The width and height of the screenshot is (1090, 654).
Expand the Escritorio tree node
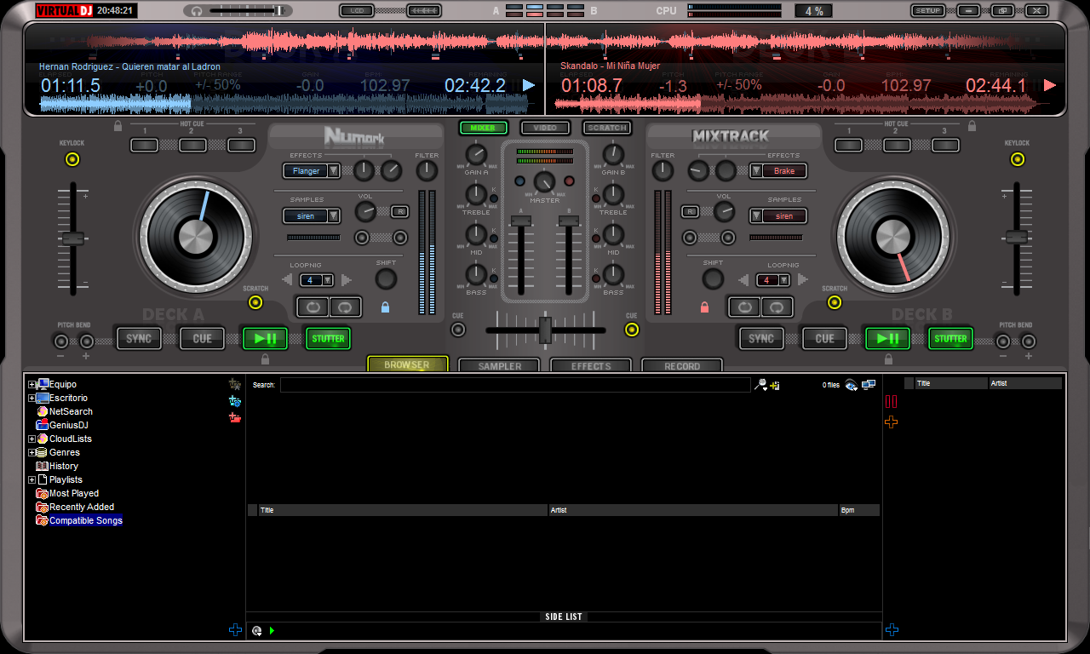point(32,398)
